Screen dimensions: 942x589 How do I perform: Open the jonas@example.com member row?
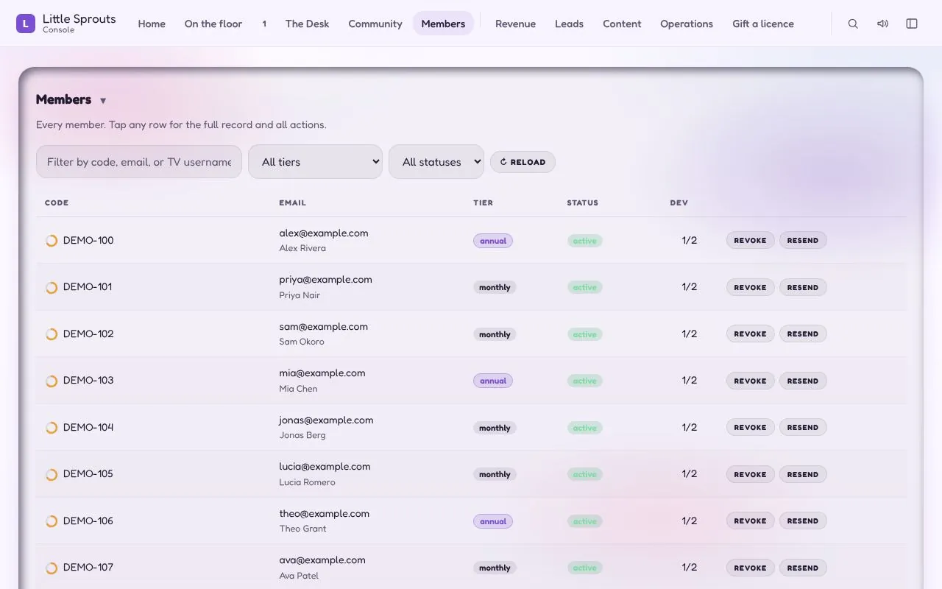471,427
